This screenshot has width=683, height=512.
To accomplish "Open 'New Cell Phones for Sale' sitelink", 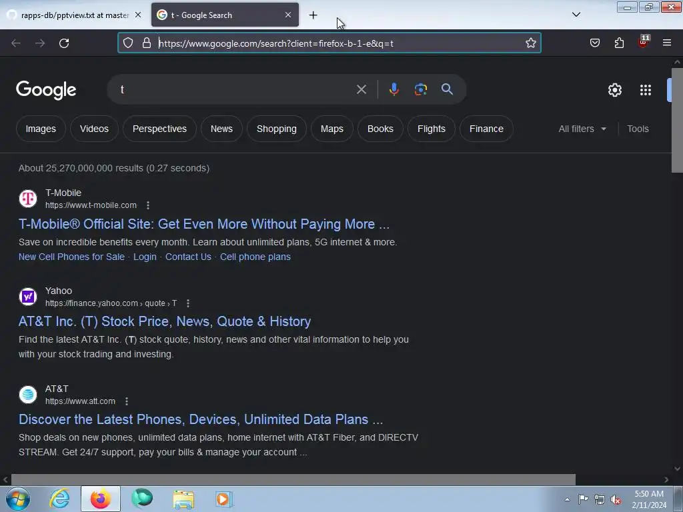I will (x=71, y=257).
